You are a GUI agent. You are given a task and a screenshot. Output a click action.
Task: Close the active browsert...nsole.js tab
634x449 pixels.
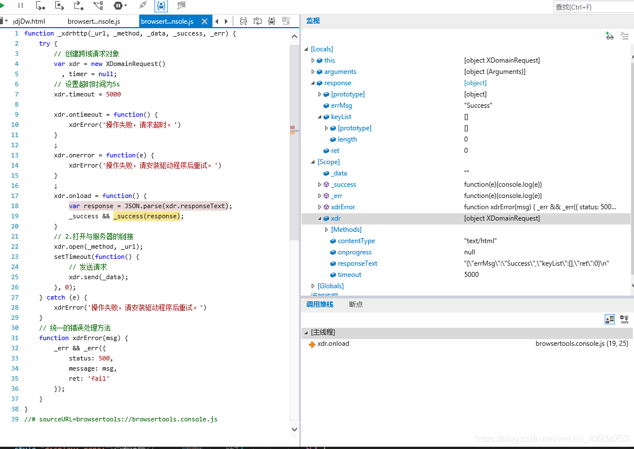205,21
